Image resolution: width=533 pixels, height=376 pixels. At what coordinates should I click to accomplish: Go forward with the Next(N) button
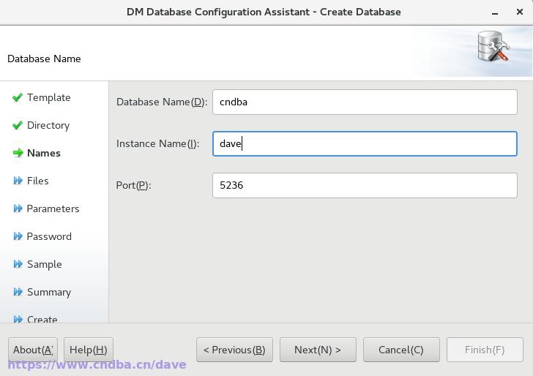[318, 350]
